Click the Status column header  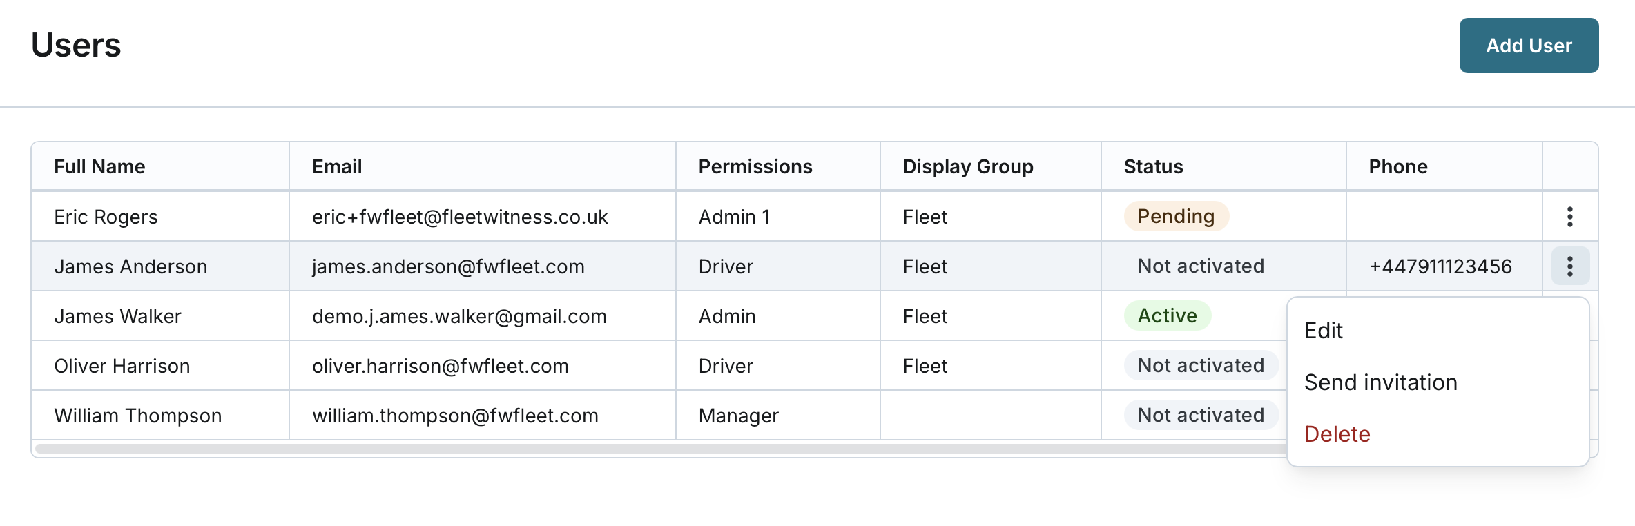[x=1153, y=166]
